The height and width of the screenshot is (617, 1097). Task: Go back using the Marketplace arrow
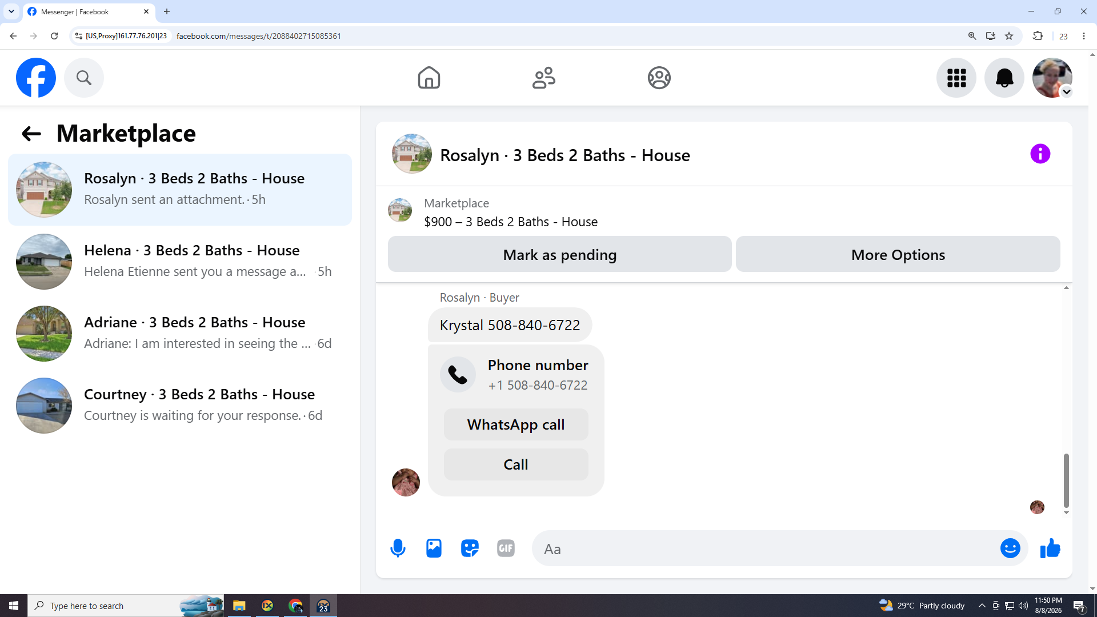pyautogui.click(x=31, y=134)
